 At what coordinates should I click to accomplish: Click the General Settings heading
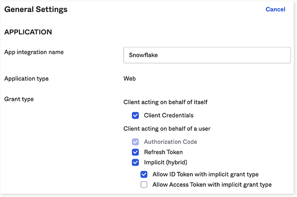[x=36, y=9]
